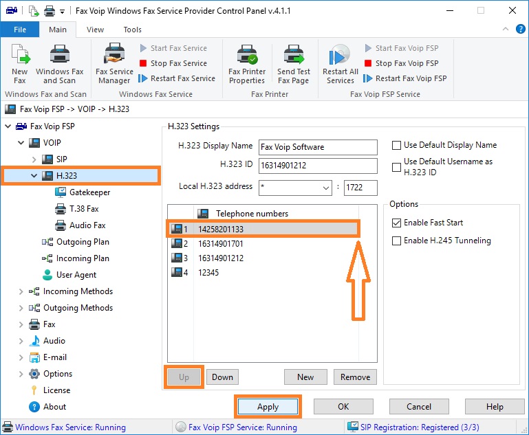Select telephone number 16314901701
529x435 pixels.
263,243
